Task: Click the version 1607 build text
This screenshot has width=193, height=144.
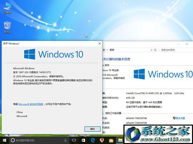Action: tap(32, 72)
